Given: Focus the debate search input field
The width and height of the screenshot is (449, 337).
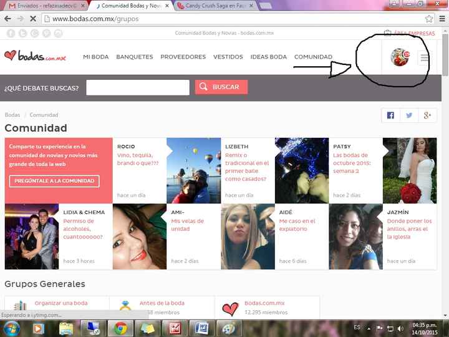Looking at the screenshot, I should [x=137, y=87].
